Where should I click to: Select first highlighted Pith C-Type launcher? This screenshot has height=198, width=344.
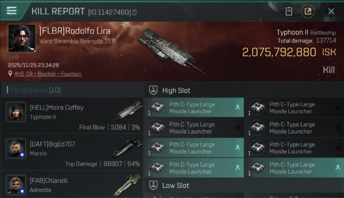tap(194, 108)
